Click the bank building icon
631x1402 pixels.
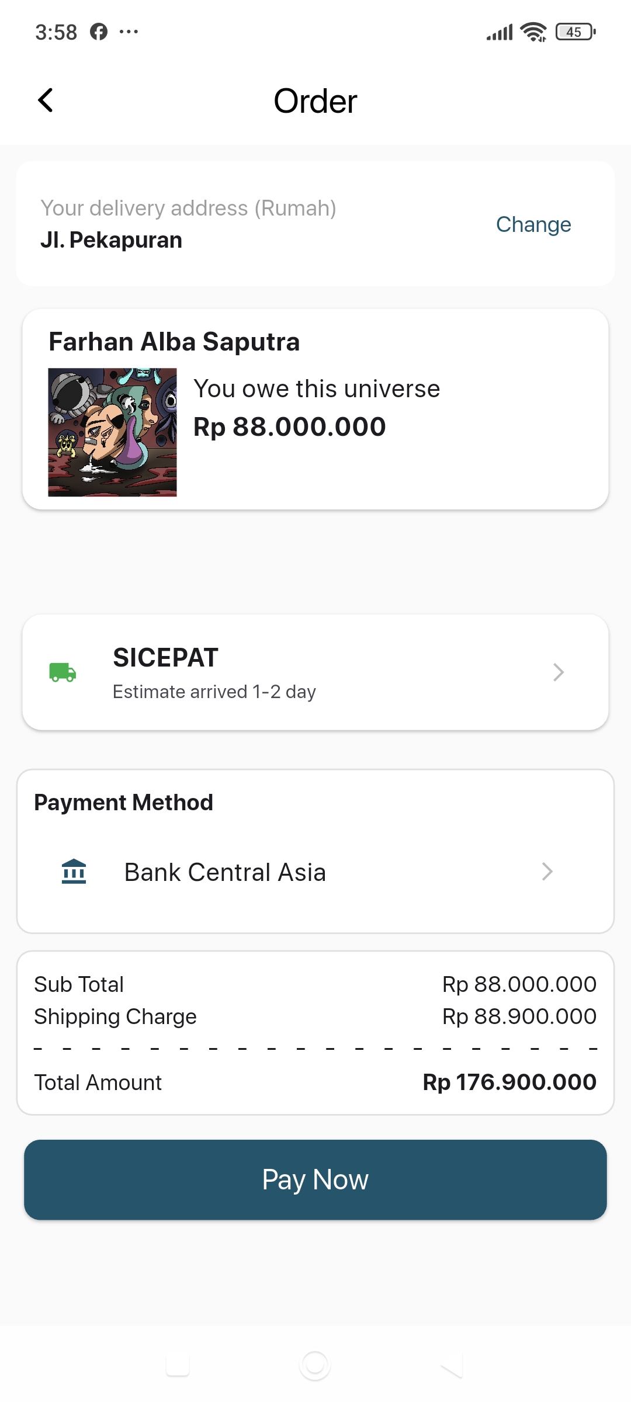pyautogui.click(x=74, y=872)
